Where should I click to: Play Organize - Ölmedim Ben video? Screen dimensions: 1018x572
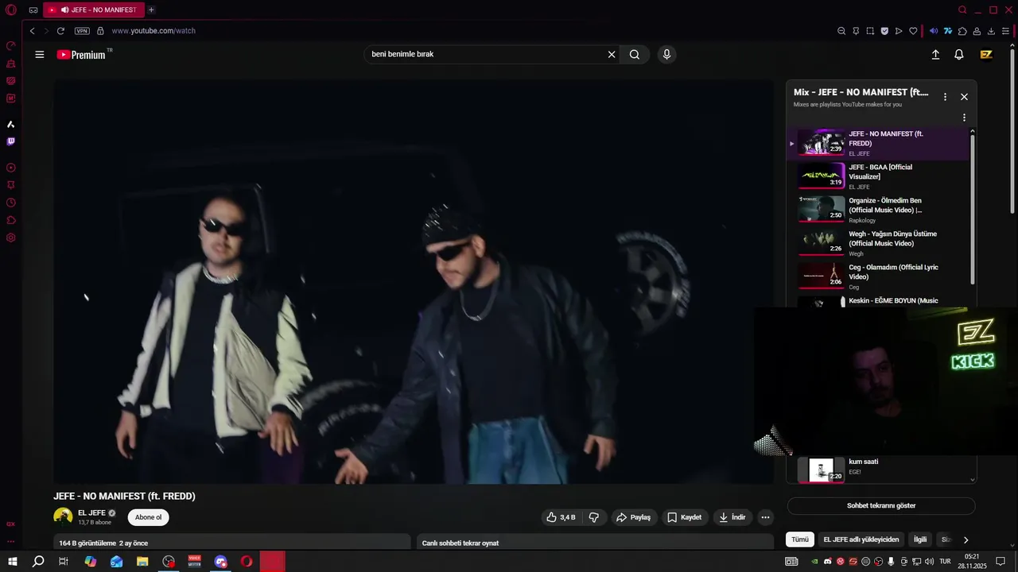878,210
